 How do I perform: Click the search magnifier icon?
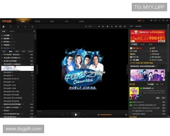34,31
